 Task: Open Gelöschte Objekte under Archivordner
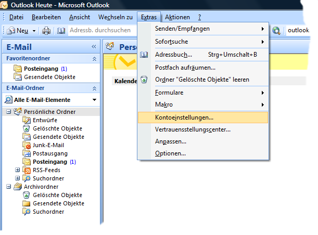tap(57, 195)
